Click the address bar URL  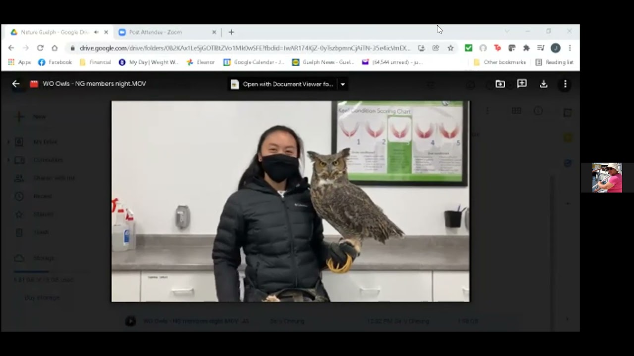pyautogui.click(x=245, y=48)
